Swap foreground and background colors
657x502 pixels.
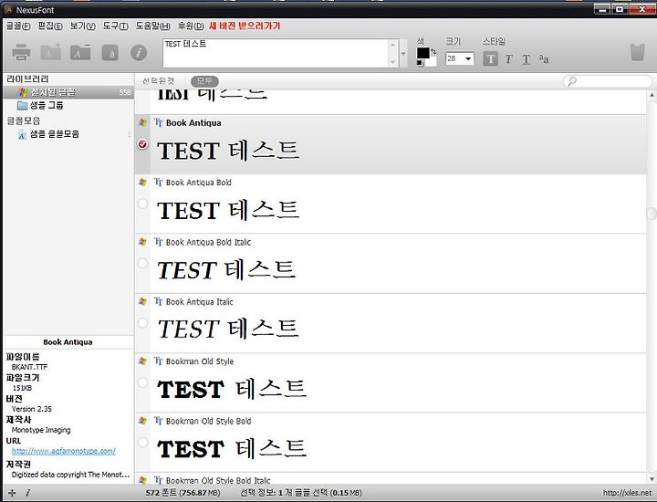coord(433,51)
